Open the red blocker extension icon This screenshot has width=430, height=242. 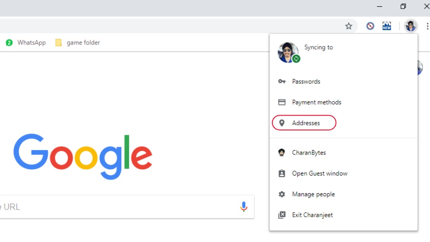click(x=370, y=26)
